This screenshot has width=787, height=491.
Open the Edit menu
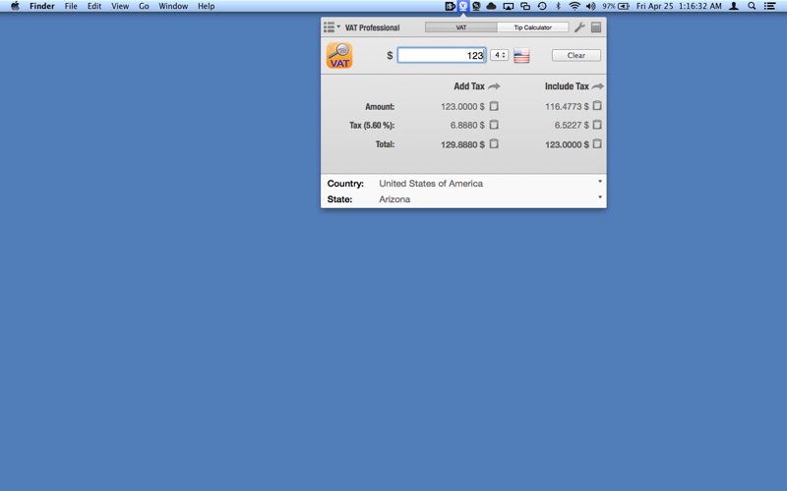94,6
